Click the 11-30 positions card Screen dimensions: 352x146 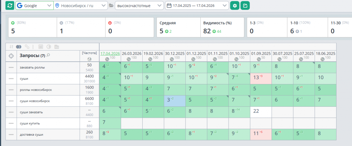click(x=340, y=27)
